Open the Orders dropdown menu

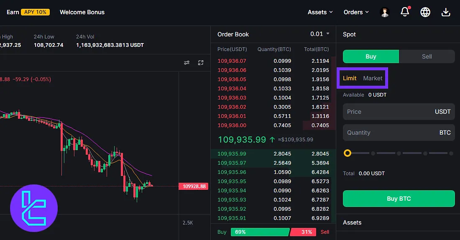(356, 12)
